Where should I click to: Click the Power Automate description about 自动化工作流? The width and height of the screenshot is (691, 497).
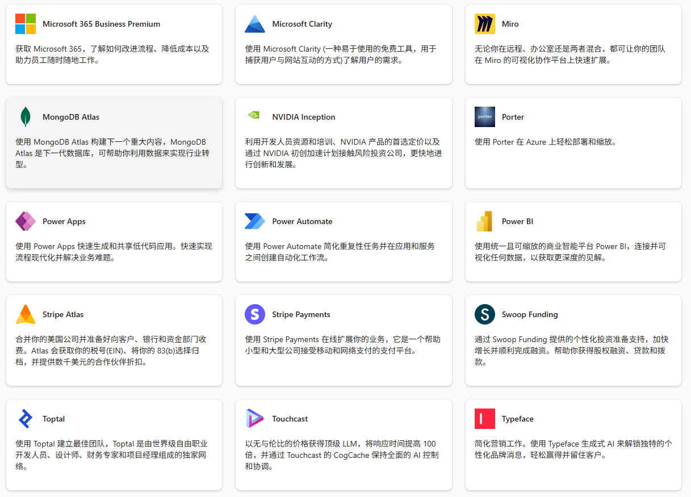[340, 252]
